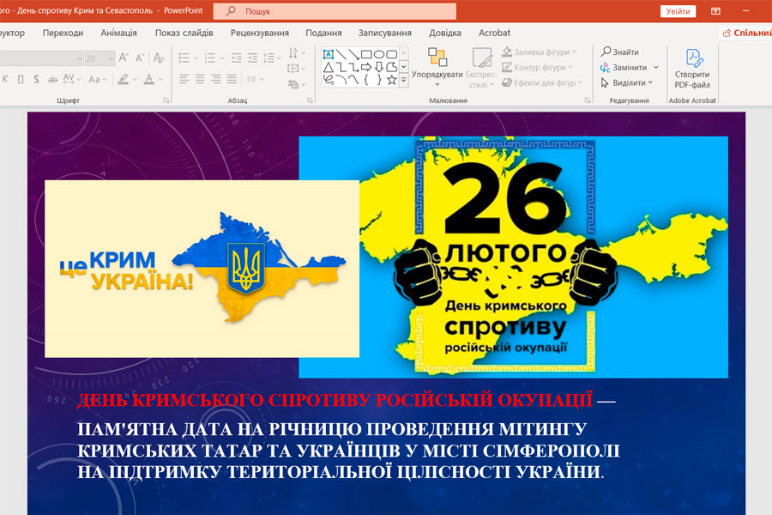Convert to SmartArt graphic
The image size is (772, 515).
click(x=297, y=84)
